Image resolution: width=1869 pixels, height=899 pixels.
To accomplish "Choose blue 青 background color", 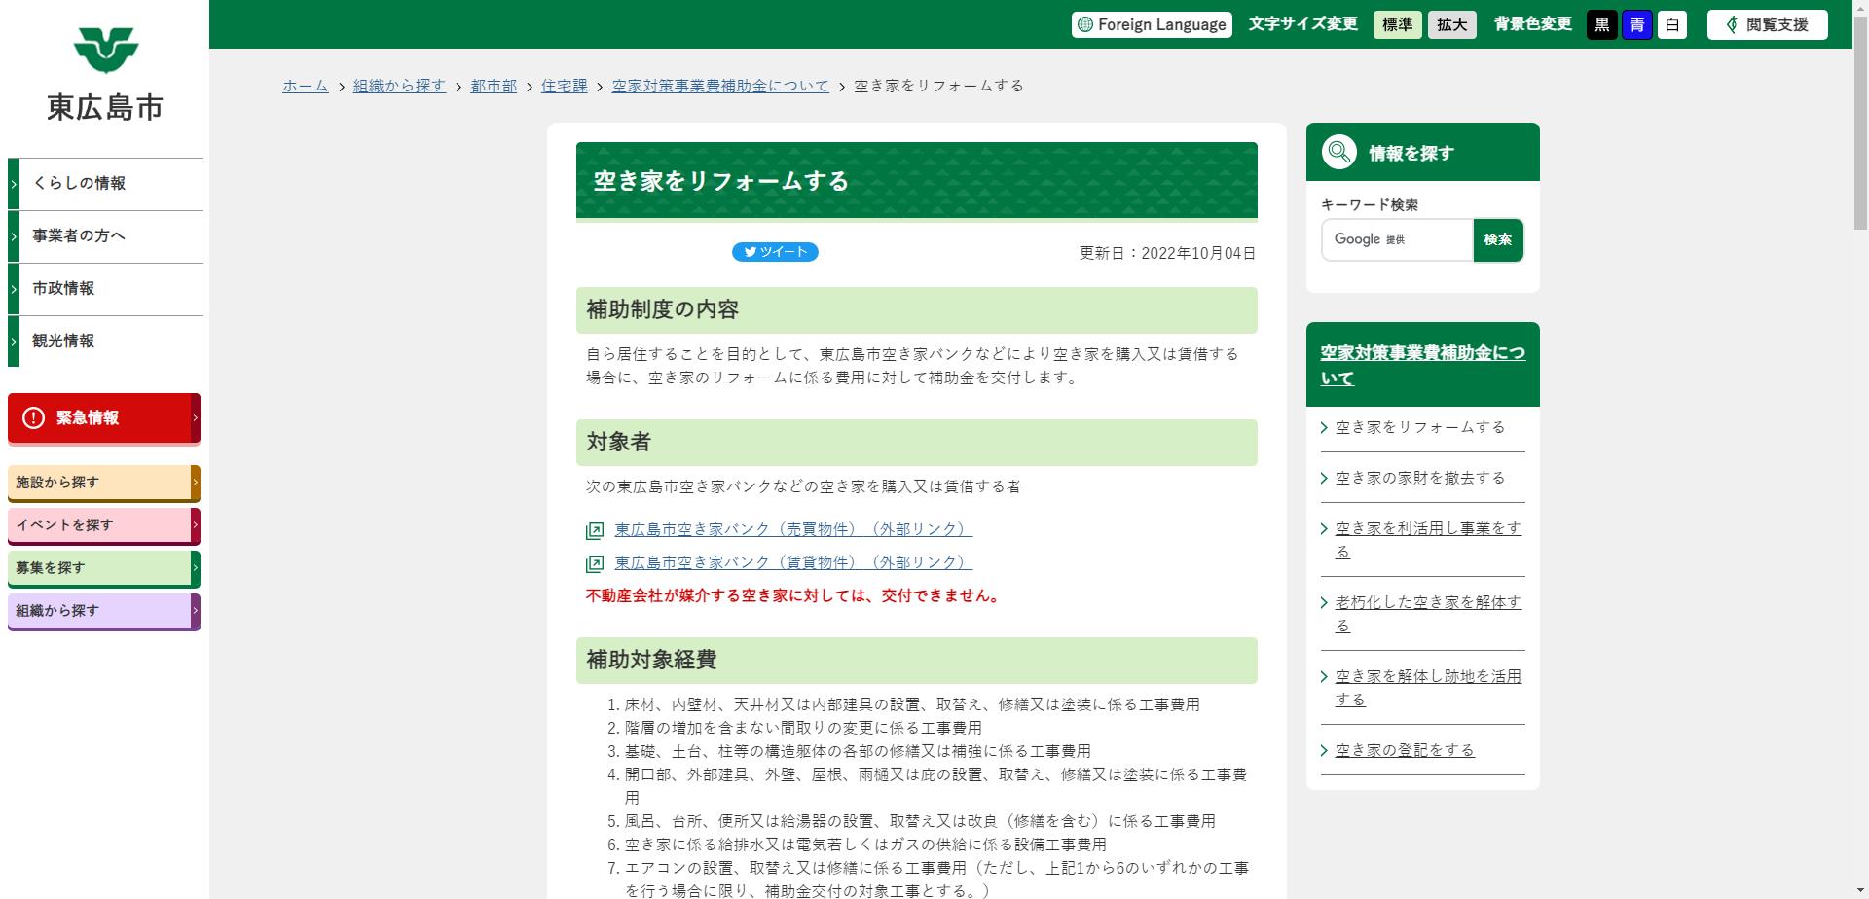I will click(x=1637, y=25).
